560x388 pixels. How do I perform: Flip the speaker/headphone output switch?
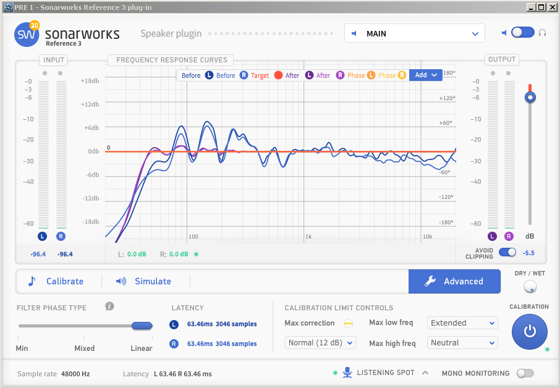(523, 33)
